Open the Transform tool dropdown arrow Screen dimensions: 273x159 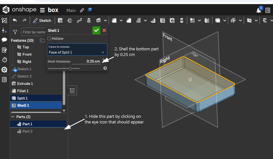(x=241, y=20)
